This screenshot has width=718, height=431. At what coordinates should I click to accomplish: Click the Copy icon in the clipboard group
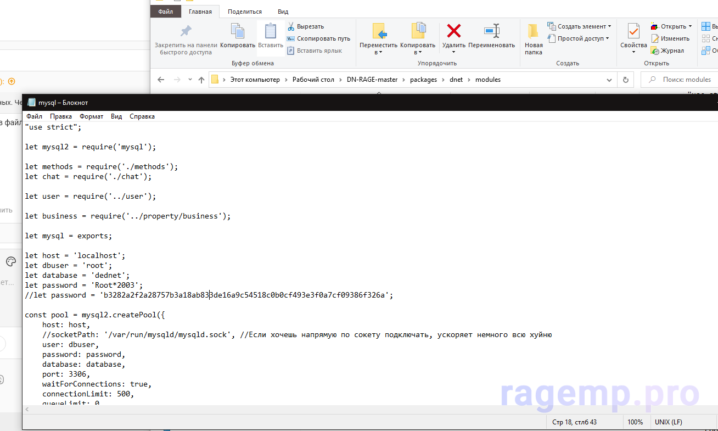238,32
